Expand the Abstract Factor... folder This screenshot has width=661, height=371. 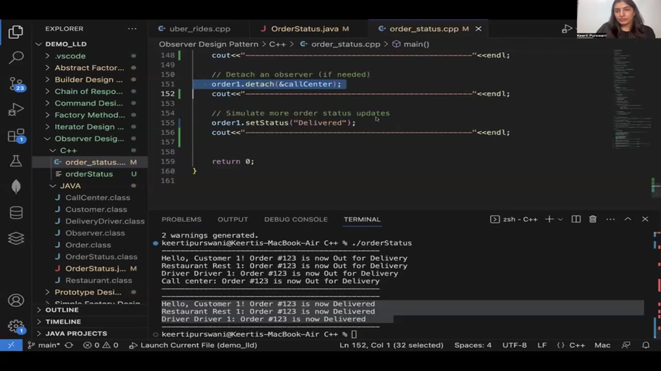[x=89, y=68]
